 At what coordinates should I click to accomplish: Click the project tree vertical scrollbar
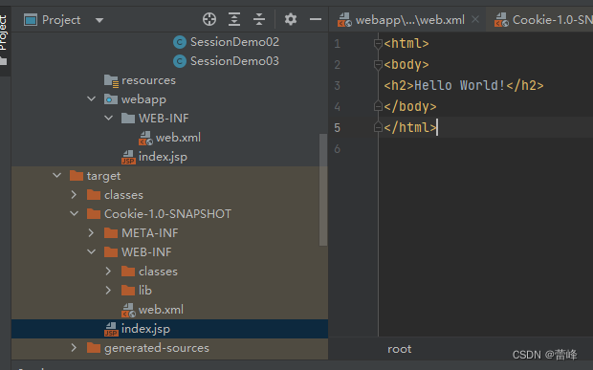tap(323, 189)
